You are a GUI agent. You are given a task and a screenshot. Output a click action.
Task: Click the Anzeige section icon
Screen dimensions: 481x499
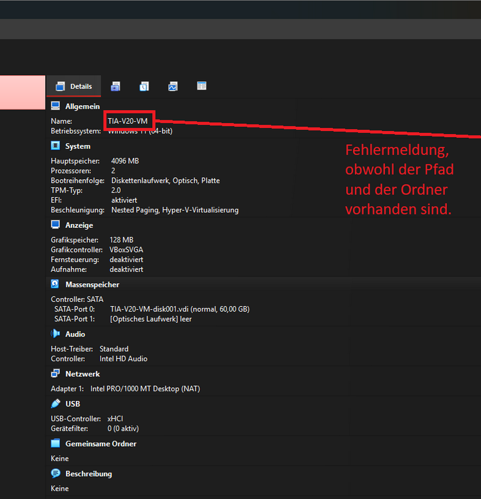(55, 224)
